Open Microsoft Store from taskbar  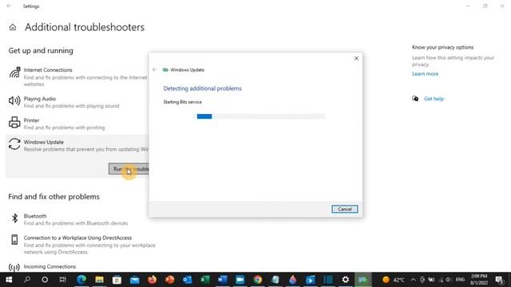(117, 280)
